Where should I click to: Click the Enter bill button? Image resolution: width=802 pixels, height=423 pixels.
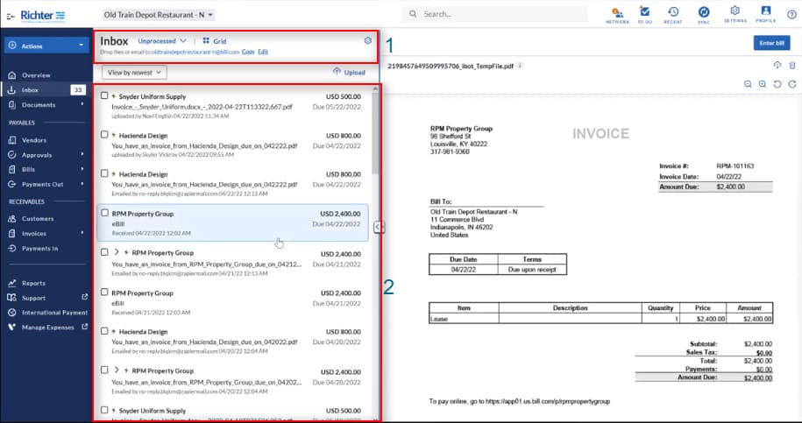click(x=771, y=43)
